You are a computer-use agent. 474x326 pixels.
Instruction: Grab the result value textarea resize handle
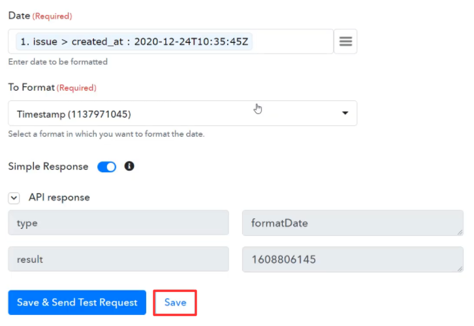(460, 269)
